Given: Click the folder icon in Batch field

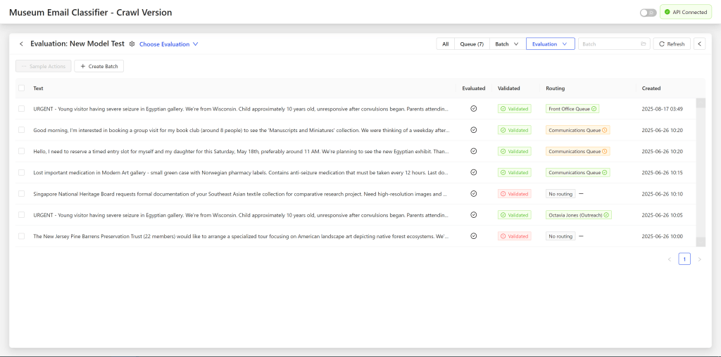Looking at the screenshot, I should coord(643,44).
